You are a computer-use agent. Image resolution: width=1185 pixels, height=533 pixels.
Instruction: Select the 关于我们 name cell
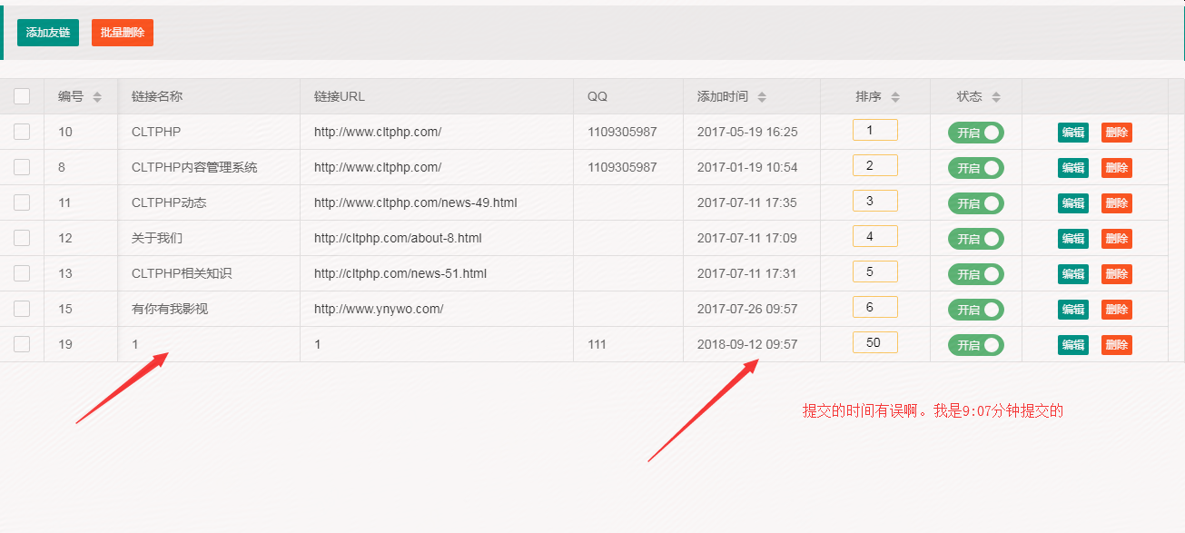pyautogui.click(x=209, y=238)
